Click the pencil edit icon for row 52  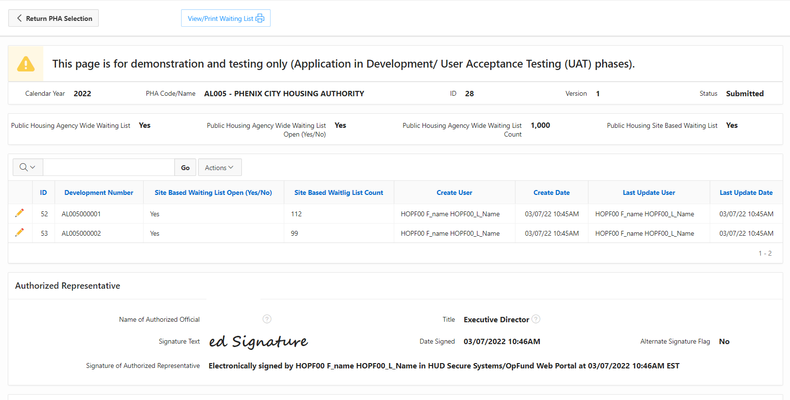(19, 213)
